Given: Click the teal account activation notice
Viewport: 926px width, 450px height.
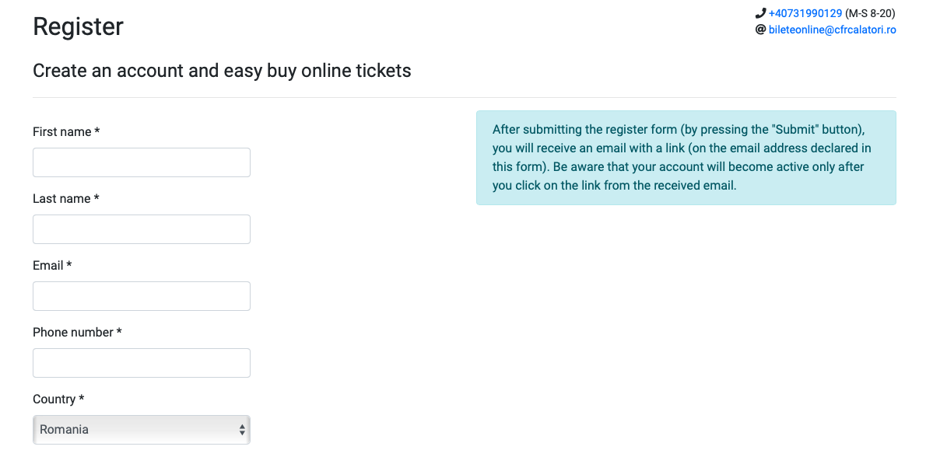Looking at the screenshot, I should 686,158.
